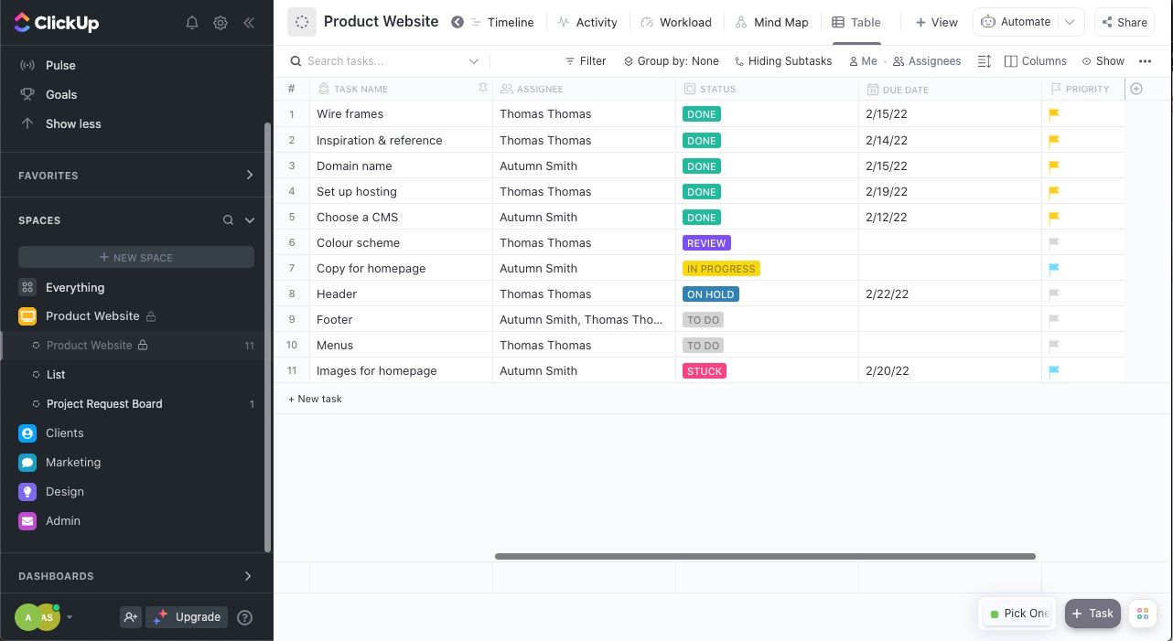Focus the Search tasks field
Viewport: 1173px width, 641px height.
pyautogui.click(x=384, y=61)
